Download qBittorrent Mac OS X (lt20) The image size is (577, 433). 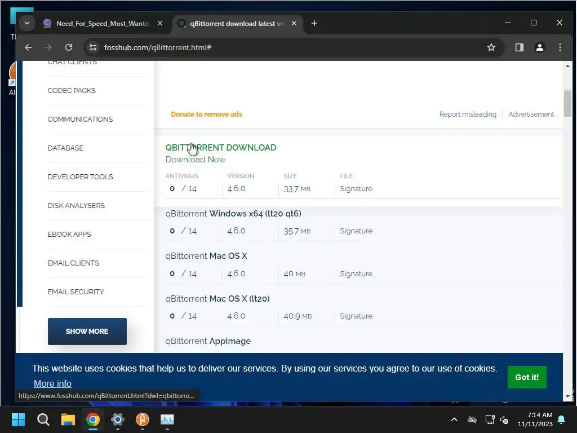218,299
